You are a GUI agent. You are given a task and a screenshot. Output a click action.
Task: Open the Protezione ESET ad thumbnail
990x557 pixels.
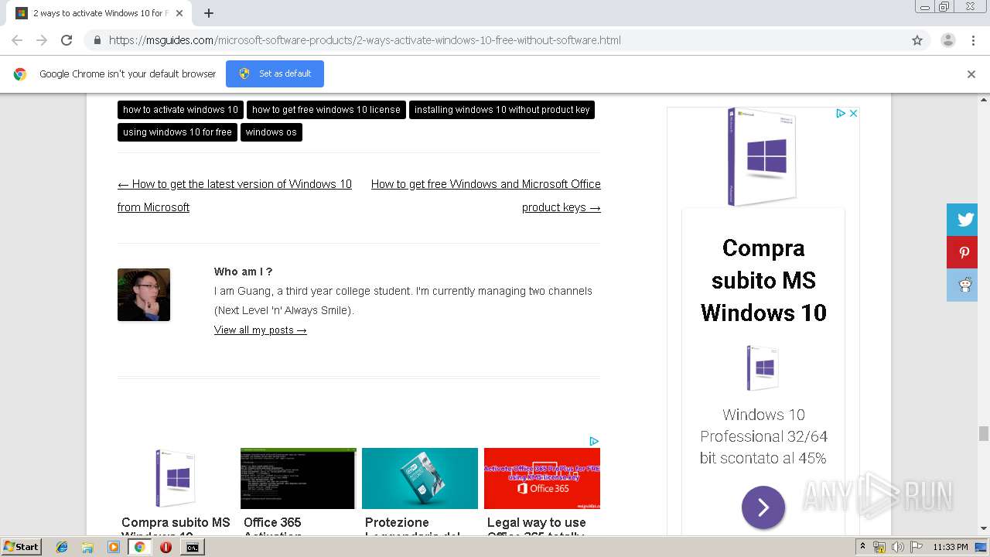[420, 478]
